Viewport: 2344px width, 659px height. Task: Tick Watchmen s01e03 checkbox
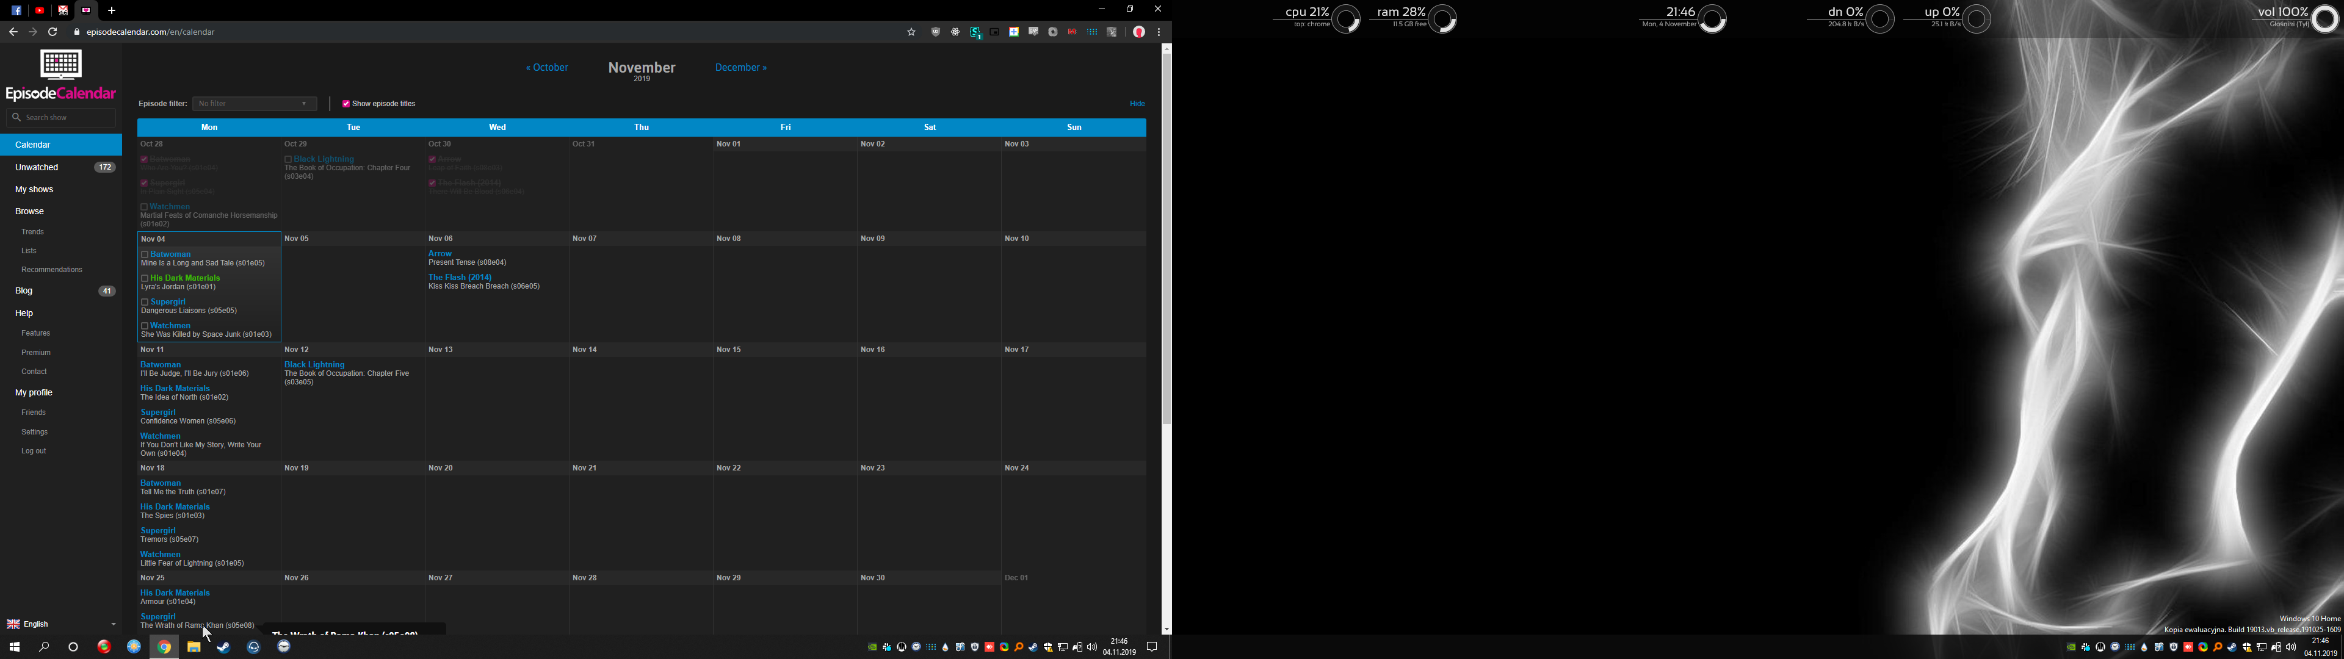[145, 326]
